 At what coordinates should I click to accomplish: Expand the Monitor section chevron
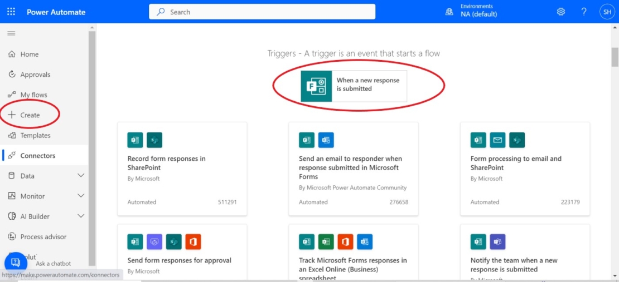pyautogui.click(x=81, y=196)
